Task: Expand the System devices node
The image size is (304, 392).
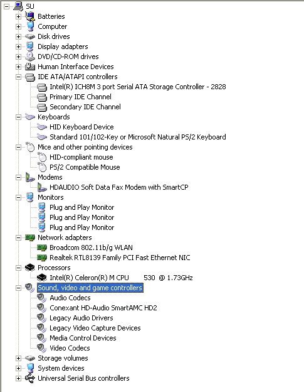Action: coord(18,368)
